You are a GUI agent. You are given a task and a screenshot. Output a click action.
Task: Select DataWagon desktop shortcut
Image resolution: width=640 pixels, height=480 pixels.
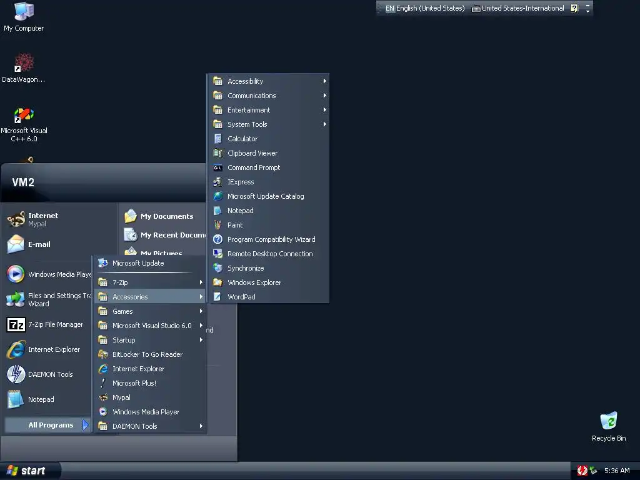pos(24,67)
